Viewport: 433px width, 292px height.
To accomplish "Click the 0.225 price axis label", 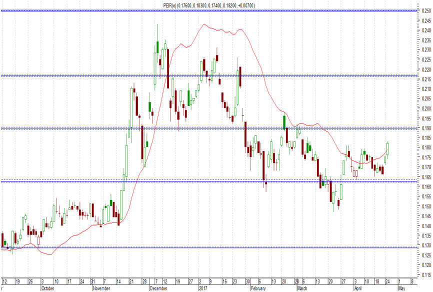I will point(426,59).
